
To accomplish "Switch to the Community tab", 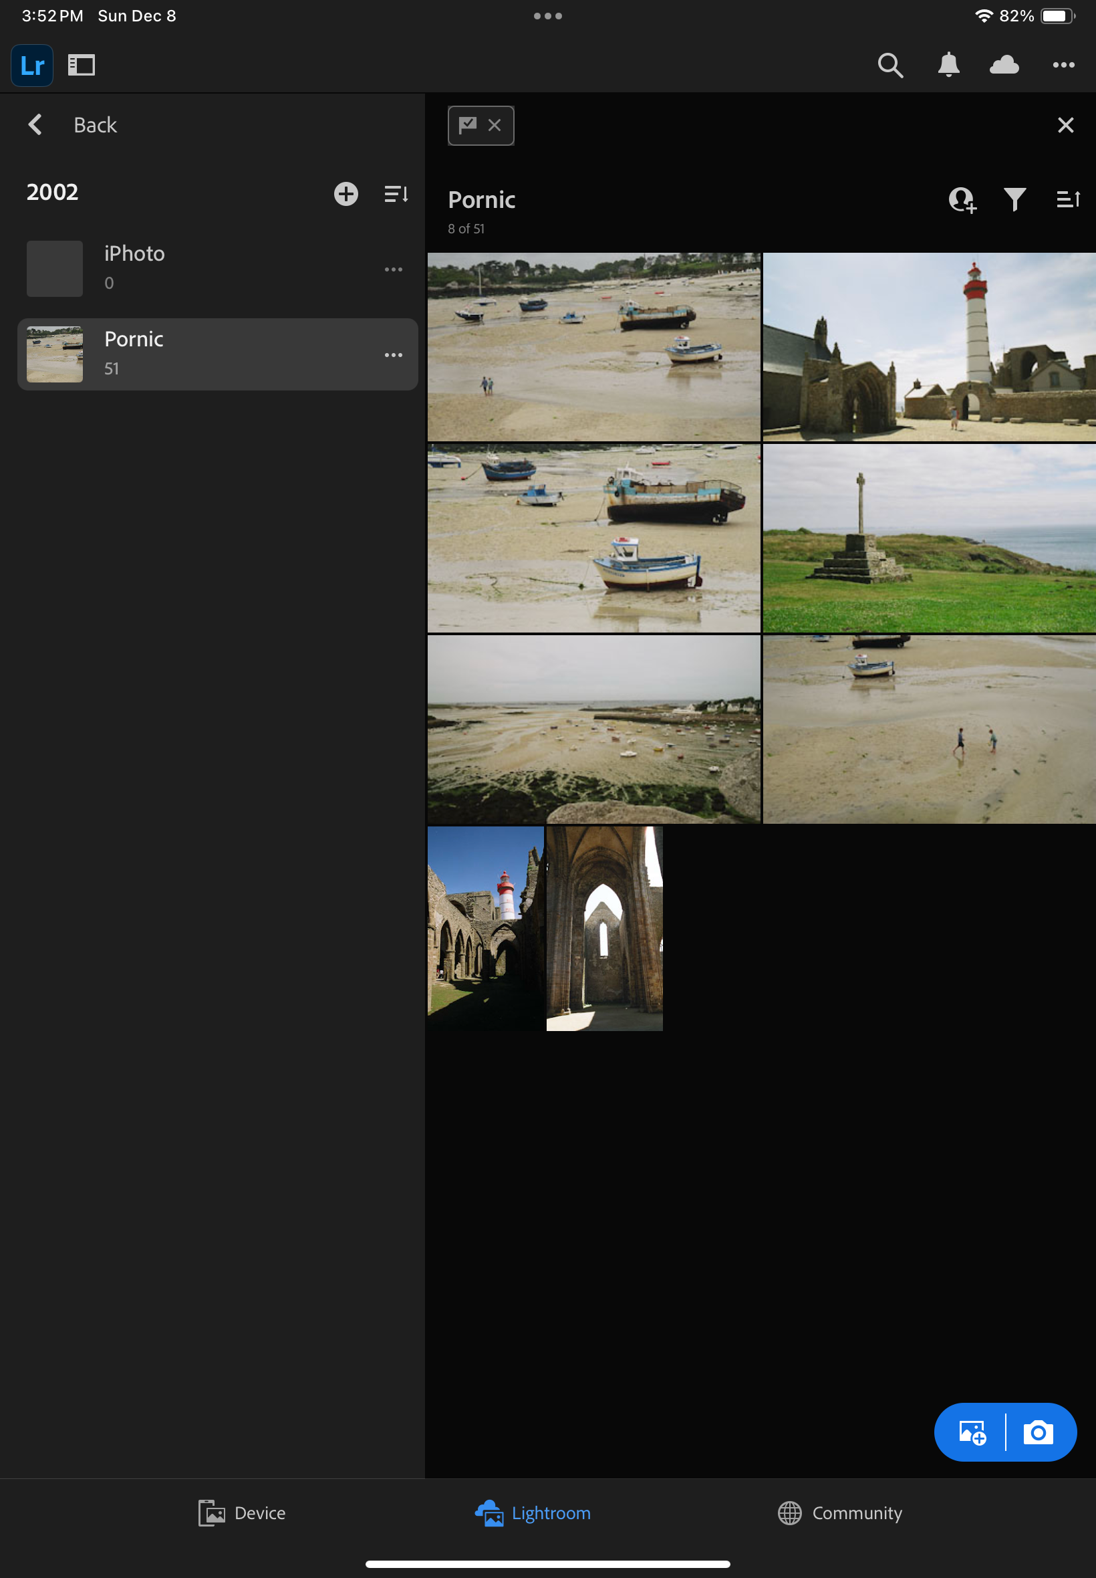I will pos(840,1512).
